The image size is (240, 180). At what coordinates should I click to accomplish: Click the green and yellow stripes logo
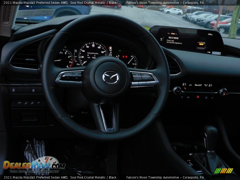(x=223, y=171)
